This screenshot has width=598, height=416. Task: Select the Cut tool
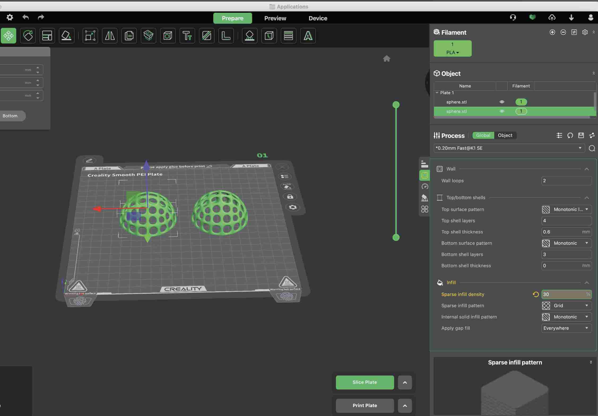pos(206,36)
